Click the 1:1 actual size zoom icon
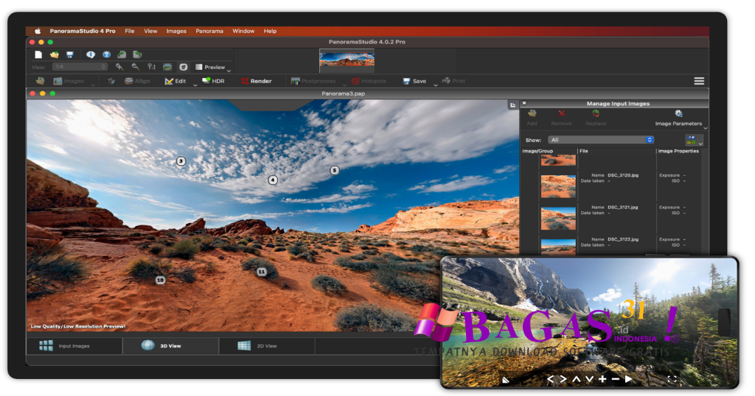This screenshot has width=755, height=396. (x=152, y=67)
